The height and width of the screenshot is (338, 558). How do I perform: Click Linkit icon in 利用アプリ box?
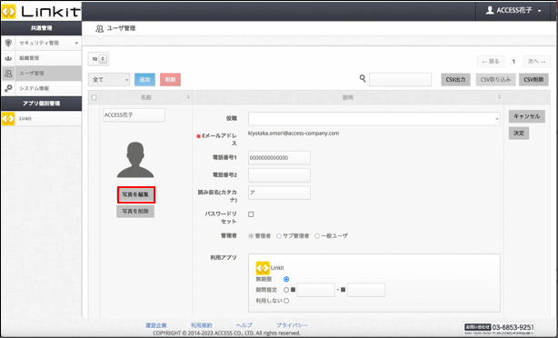click(263, 268)
